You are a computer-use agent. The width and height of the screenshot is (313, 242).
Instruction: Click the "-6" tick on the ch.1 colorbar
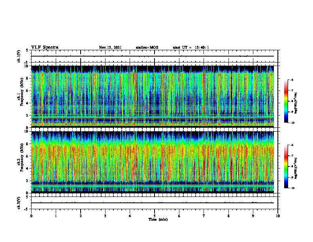coord(292,79)
